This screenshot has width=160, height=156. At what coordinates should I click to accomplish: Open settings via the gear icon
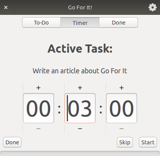point(153,7)
